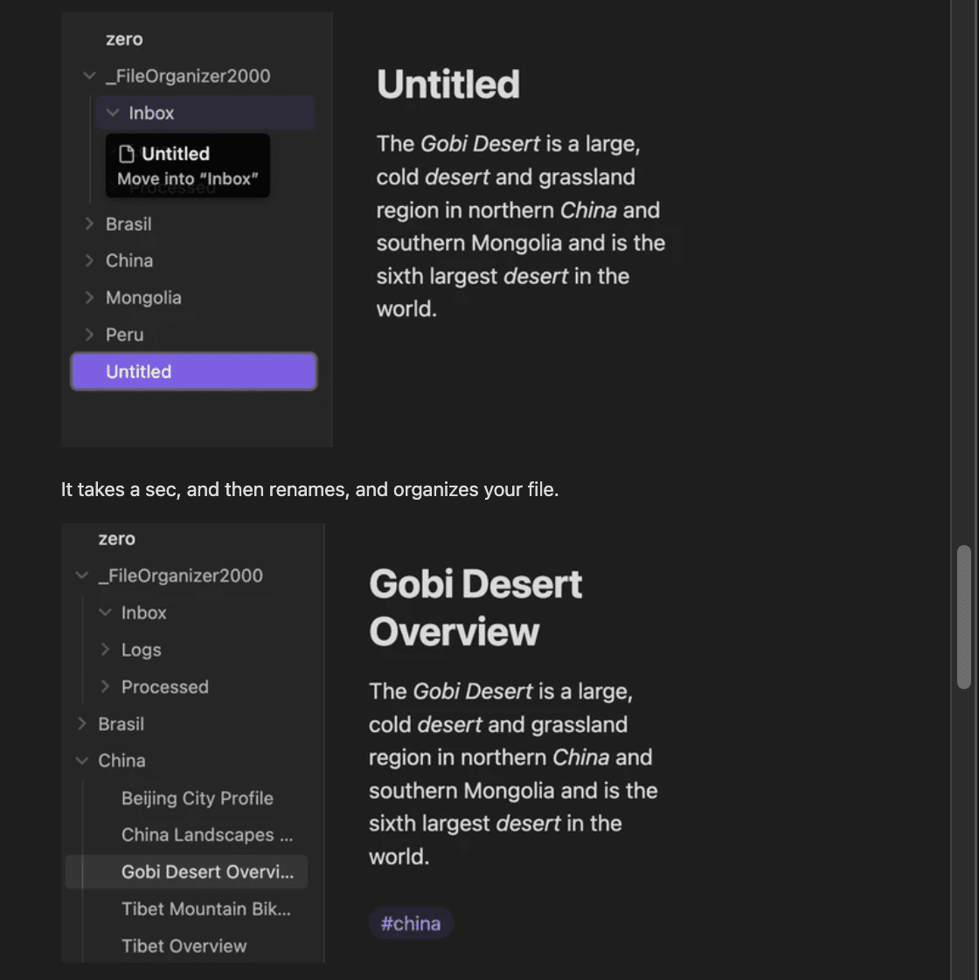Expand the Logs folder
Viewport: 979px width, 980px height.
tap(105, 650)
